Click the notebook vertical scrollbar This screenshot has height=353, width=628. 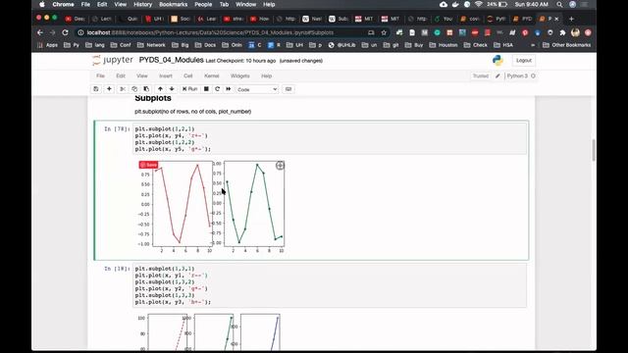594,150
